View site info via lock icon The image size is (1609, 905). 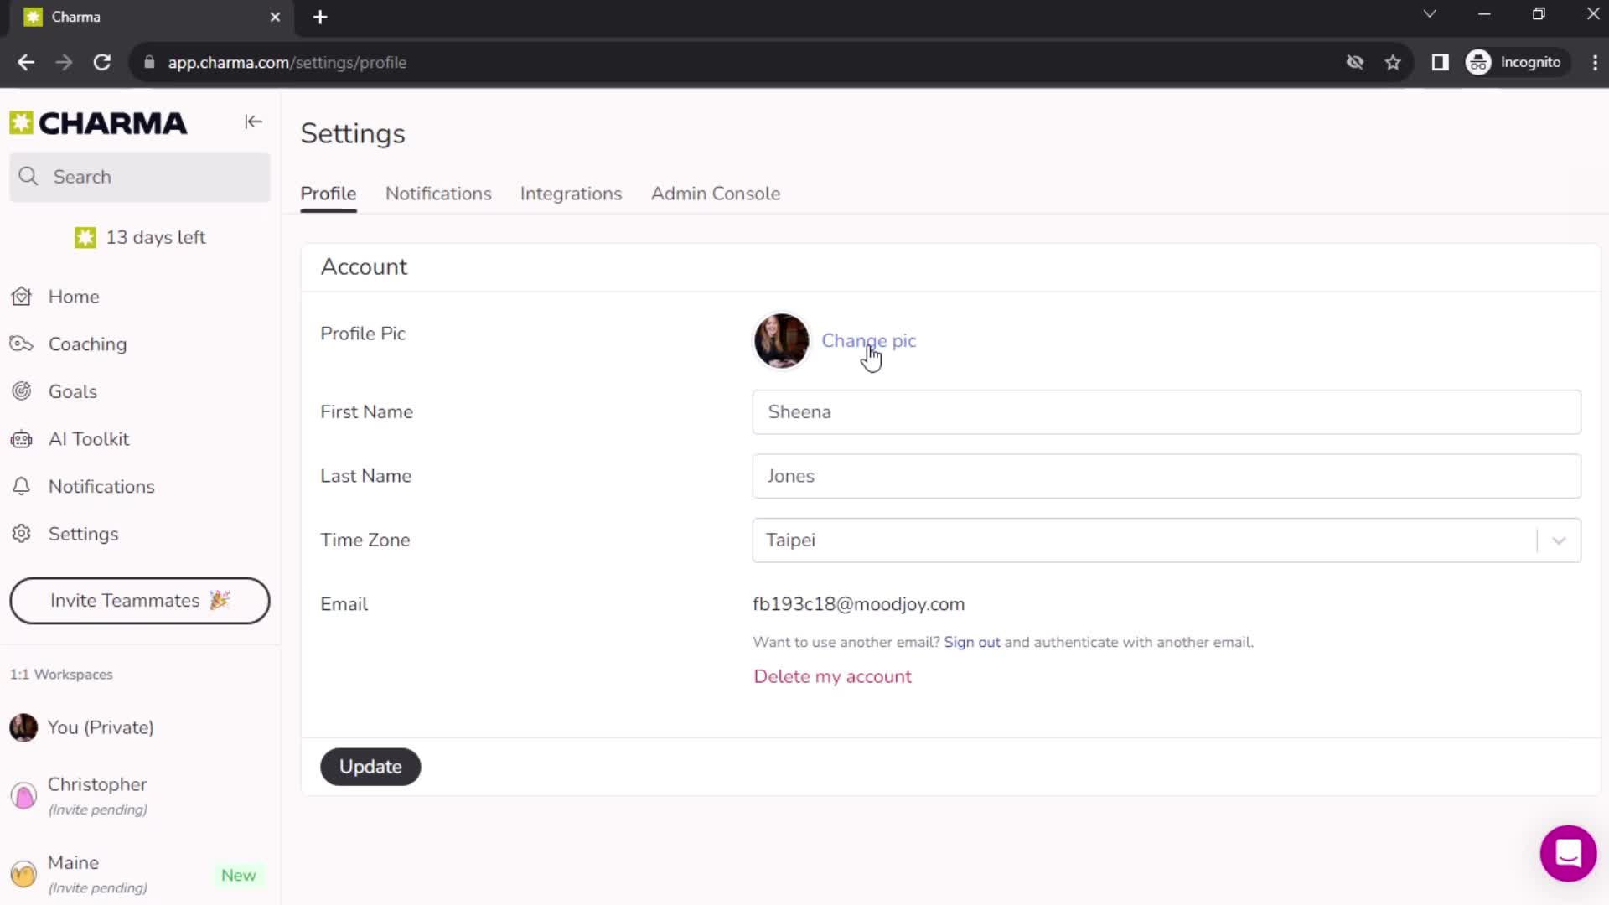click(149, 62)
